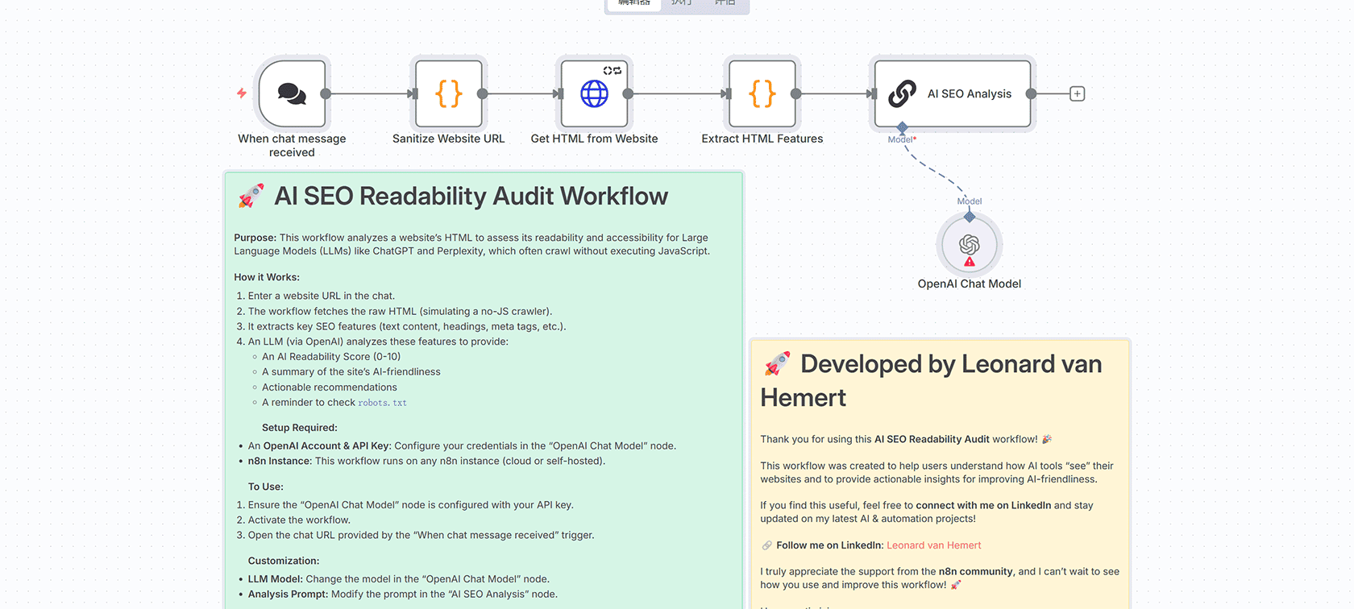Click the red warning triangle on OpenAI node
The height and width of the screenshot is (609, 1354).
click(969, 262)
